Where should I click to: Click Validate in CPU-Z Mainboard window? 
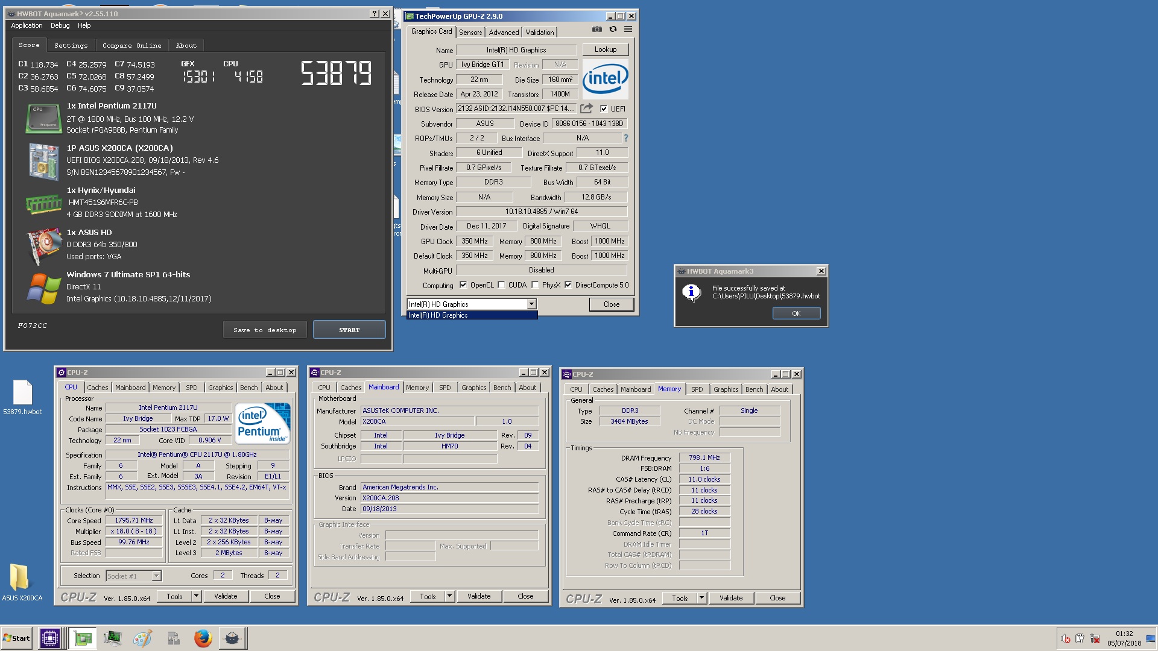479,596
